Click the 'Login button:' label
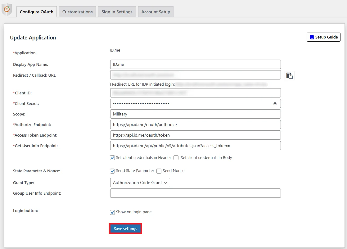The height and width of the screenshot is (249, 347). point(25,211)
